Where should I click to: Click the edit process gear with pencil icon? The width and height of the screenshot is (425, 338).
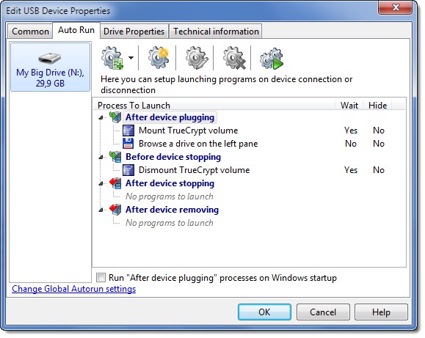[x=197, y=57]
